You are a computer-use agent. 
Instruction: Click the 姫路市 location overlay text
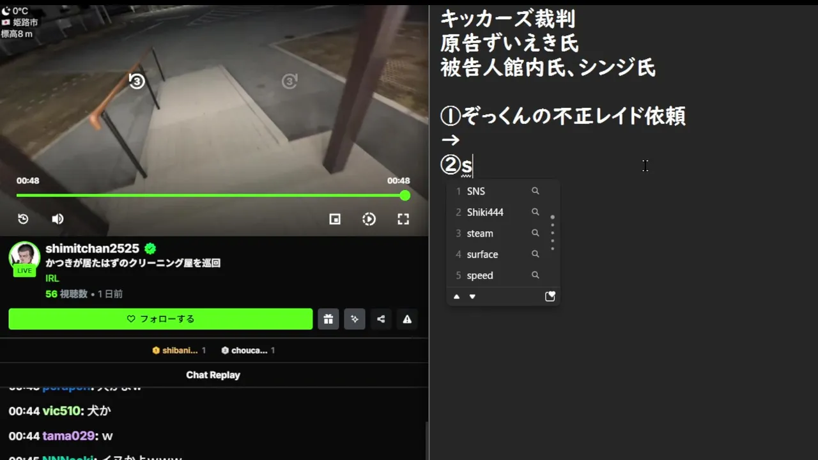[x=25, y=22]
